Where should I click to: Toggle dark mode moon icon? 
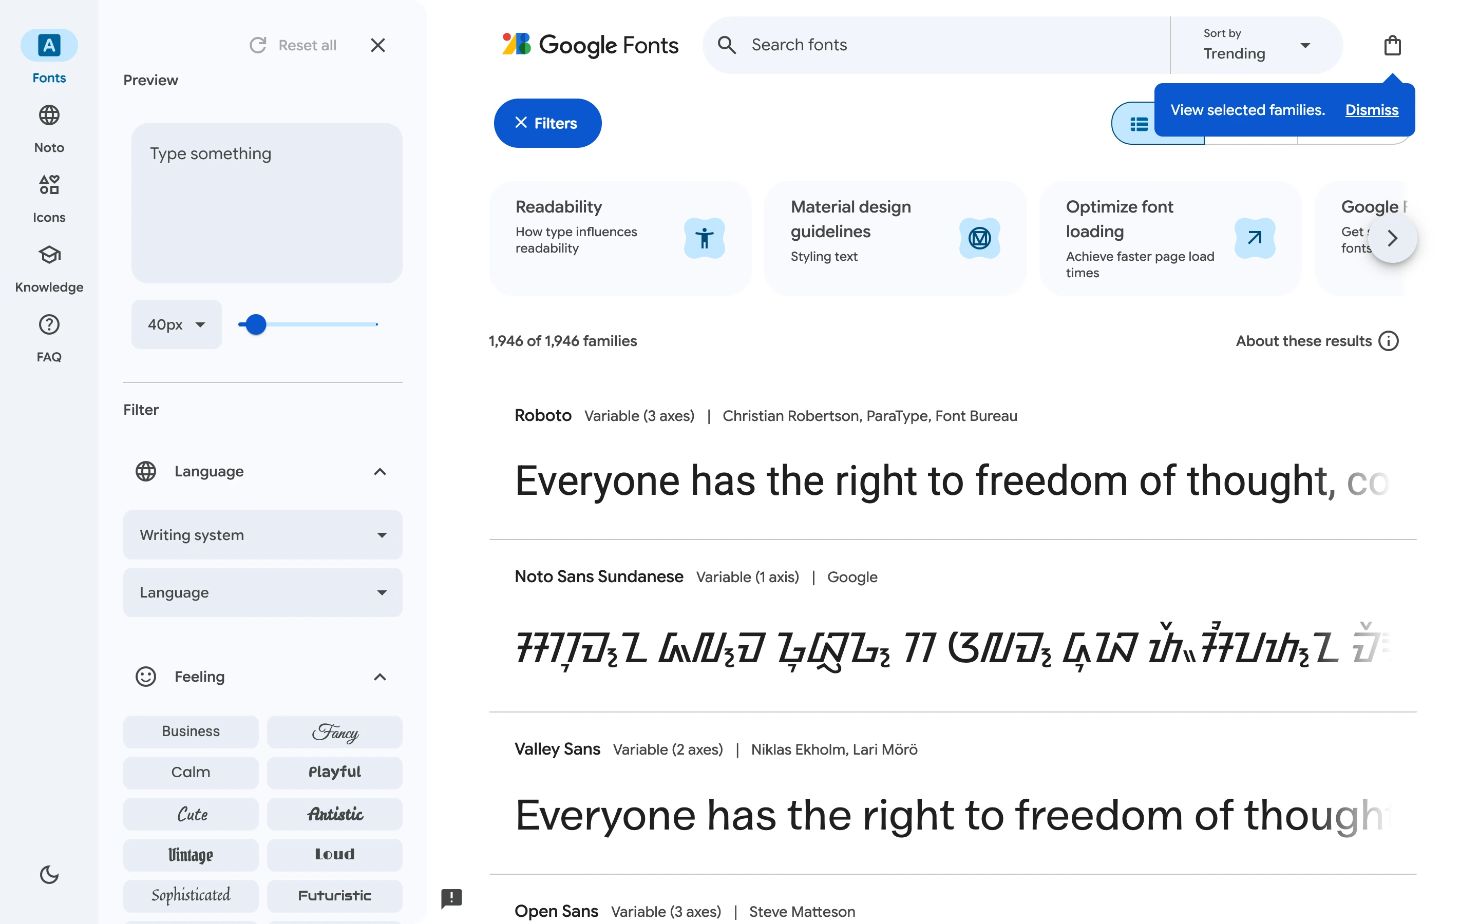pyautogui.click(x=49, y=875)
